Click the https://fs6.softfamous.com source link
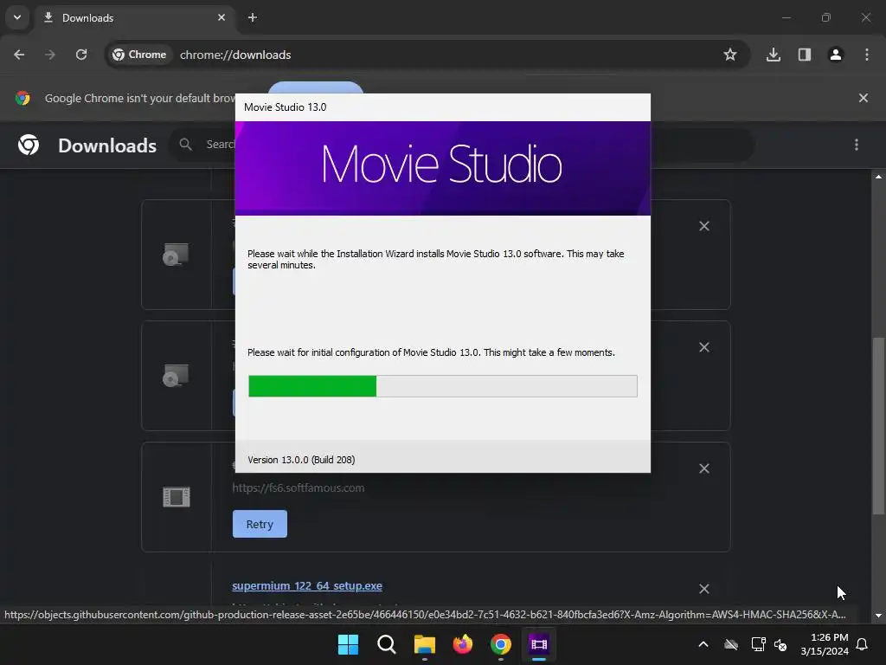The image size is (886, 665). coord(299,488)
